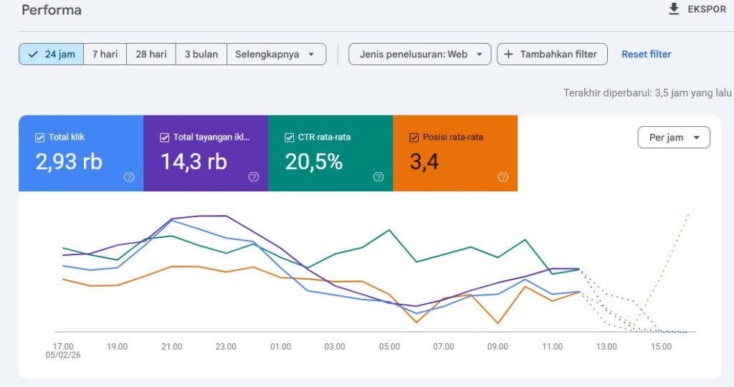Click the Reset filter link
This screenshot has height=387, width=734.
tap(646, 54)
